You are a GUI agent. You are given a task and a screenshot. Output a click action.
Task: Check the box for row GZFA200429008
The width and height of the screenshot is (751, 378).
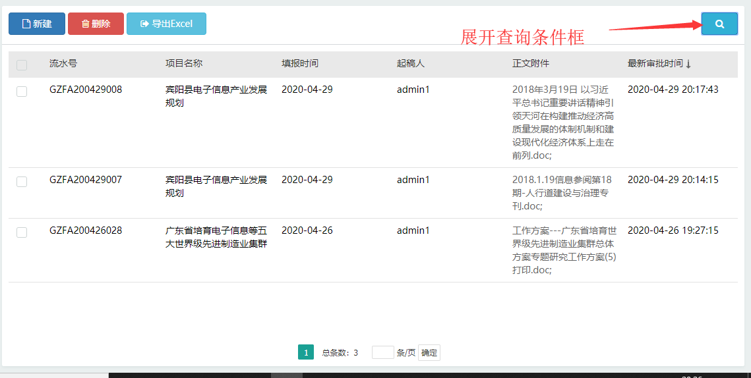[x=22, y=92]
